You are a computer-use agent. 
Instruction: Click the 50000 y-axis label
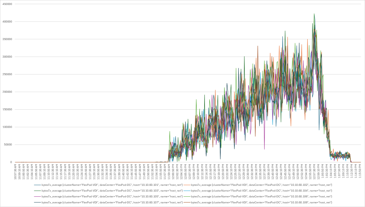coord(7,145)
